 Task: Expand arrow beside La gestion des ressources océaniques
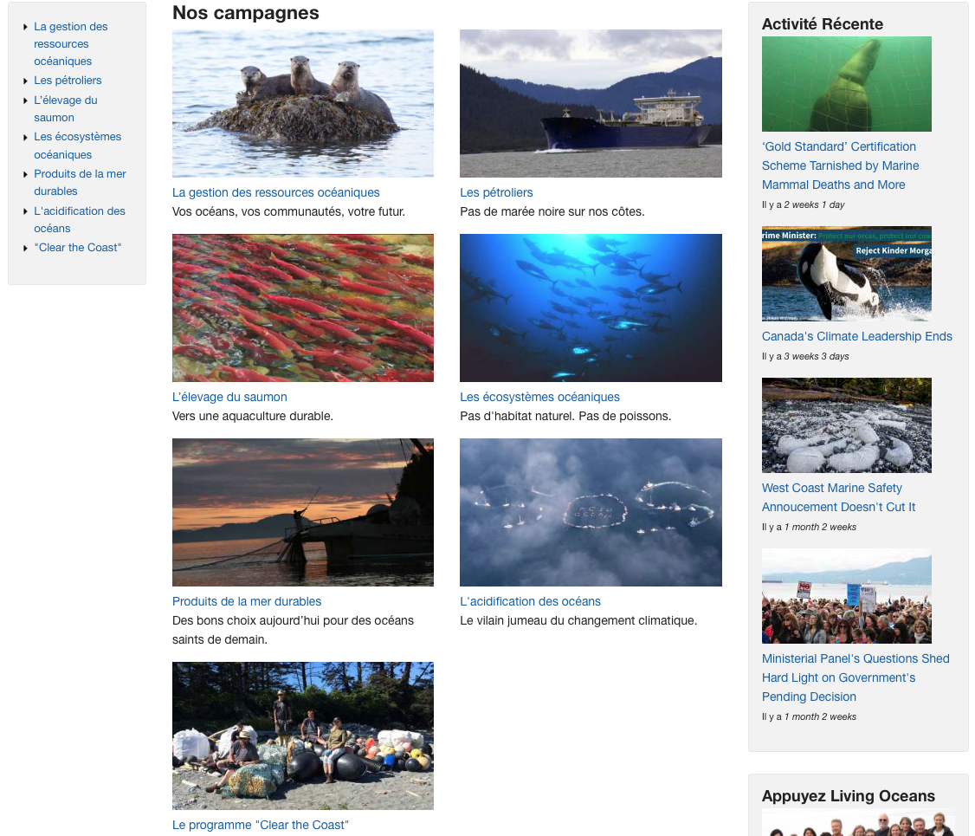pyautogui.click(x=25, y=27)
